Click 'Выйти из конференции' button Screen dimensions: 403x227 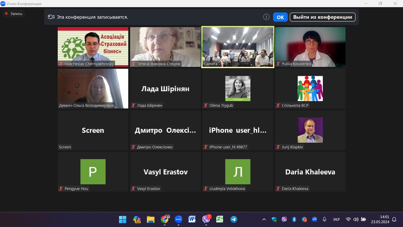322,17
